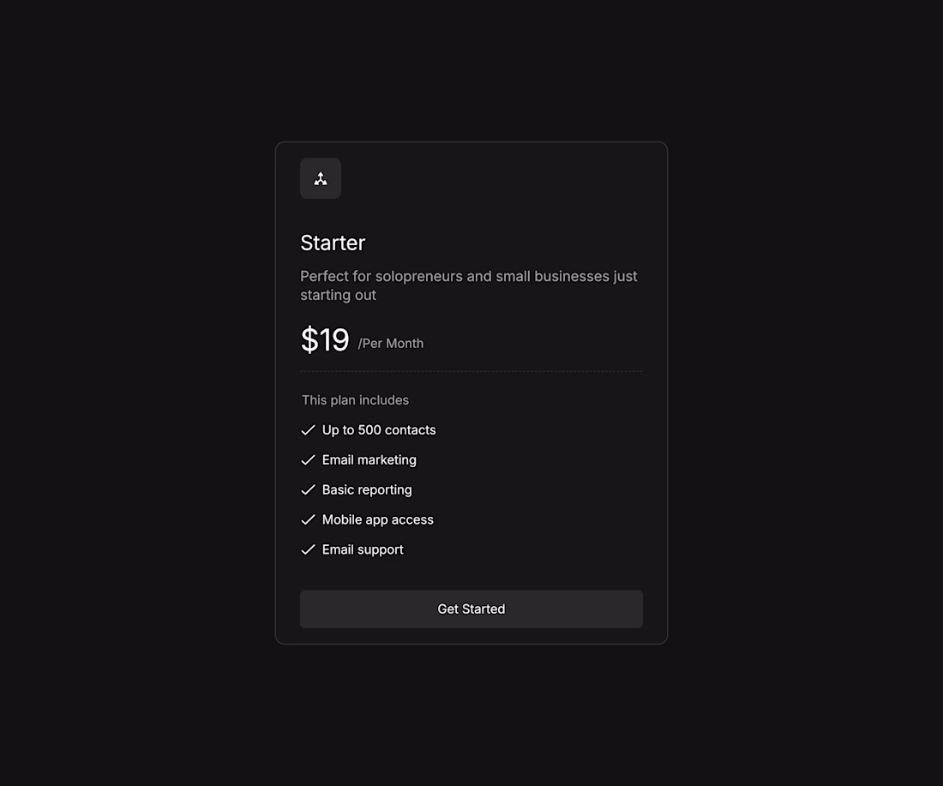Click the /Per Month billing label
Viewport: 943px width, 786px height.
tap(391, 344)
